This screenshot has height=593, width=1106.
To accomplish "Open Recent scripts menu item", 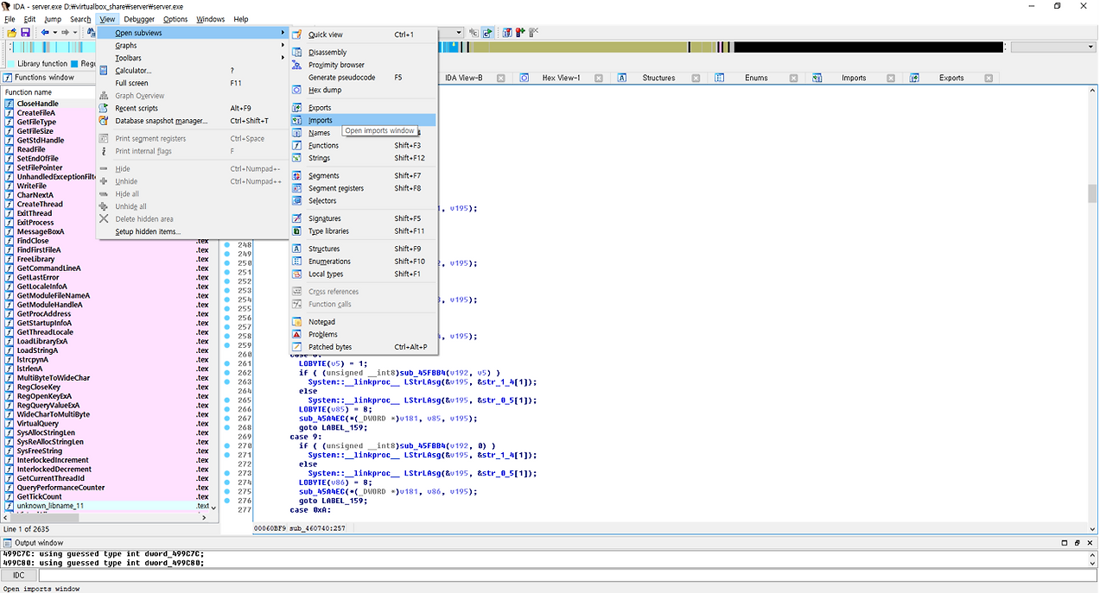I will pos(192,109).
